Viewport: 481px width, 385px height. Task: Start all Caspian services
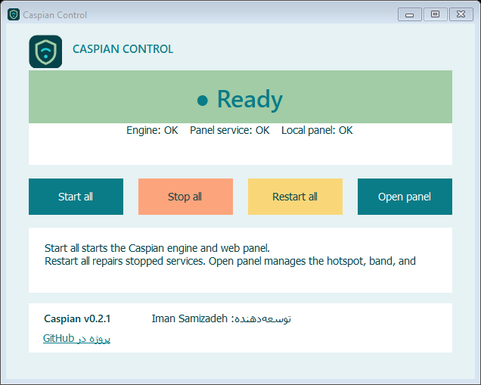[x=76, y=197]
